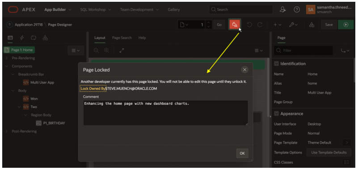Viewport: 358px width, 170px height.
Task: Collapse the Body node
Action: pos(13,91)
